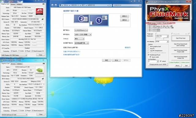
Task: Open GPU selector in AMD Radeon GPU-Z
Action: click(x=14, y=55)
